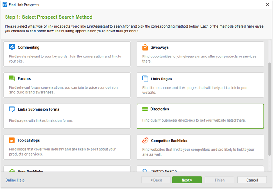Click the Links Submission Forms pencil icon
The width and height of the screenshot is (273, 189).
click(x=12, y=109)
